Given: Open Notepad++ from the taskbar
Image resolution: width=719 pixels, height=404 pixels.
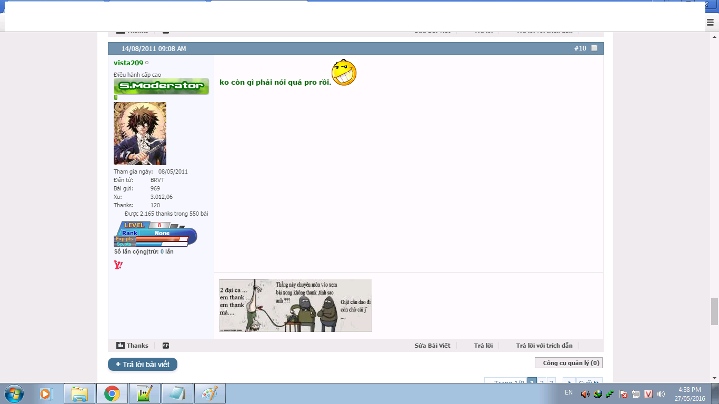Looking at the screenshot, I should pyautogui.click(x=144, y=393).
